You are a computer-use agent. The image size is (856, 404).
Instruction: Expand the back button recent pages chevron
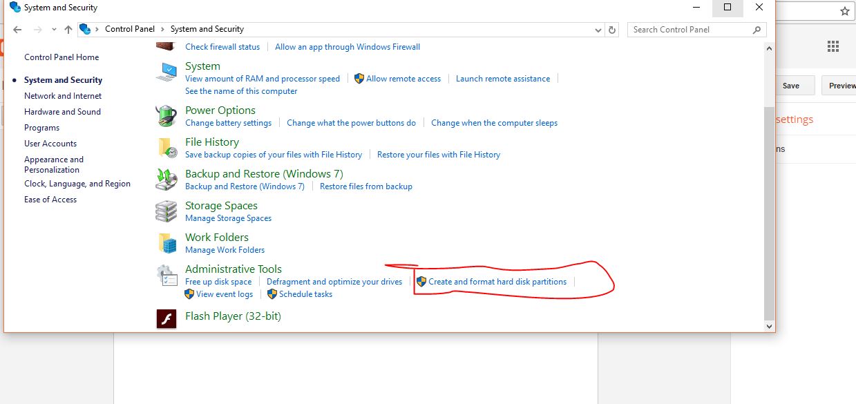click(54, 29)
